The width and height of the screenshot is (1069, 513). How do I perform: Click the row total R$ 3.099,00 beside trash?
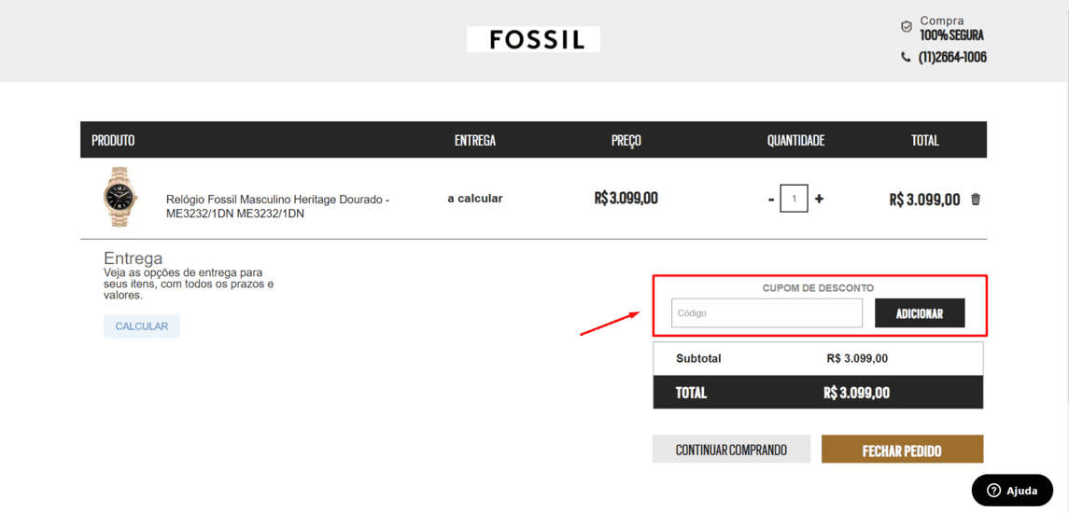tap(924, 200)
